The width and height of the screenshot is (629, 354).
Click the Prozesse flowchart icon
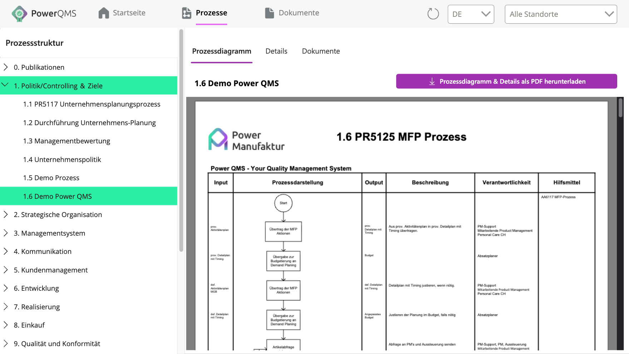[x=187, y=13]
